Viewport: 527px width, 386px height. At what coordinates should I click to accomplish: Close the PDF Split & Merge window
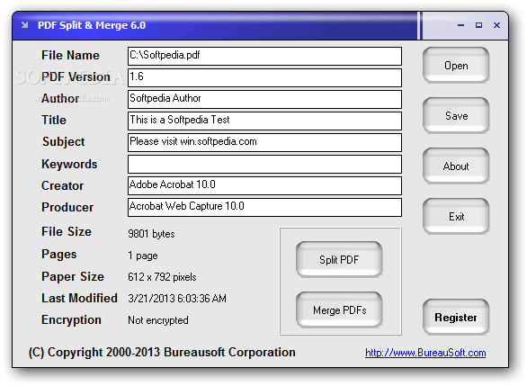point(496,25)
